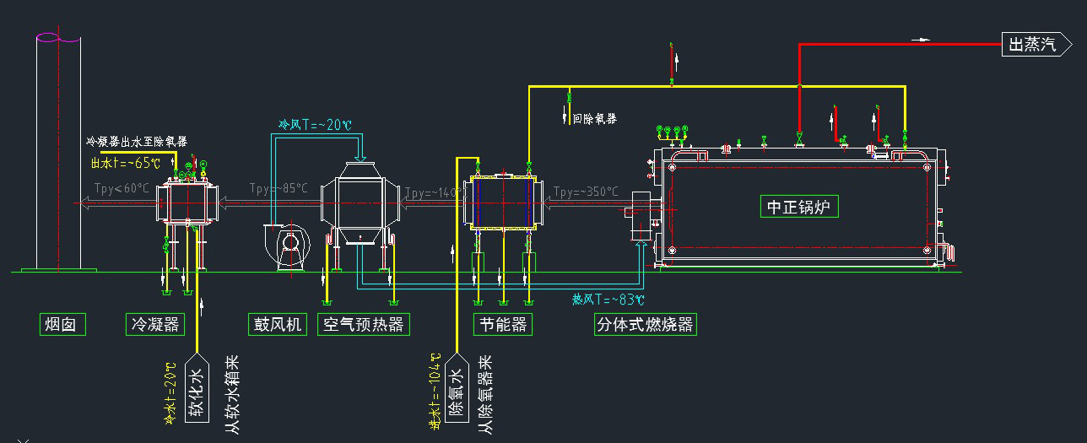The height and width of the screenshot is (443, 1087).
Task: Select the 除氧水 inlet tag
Action: 456,392
